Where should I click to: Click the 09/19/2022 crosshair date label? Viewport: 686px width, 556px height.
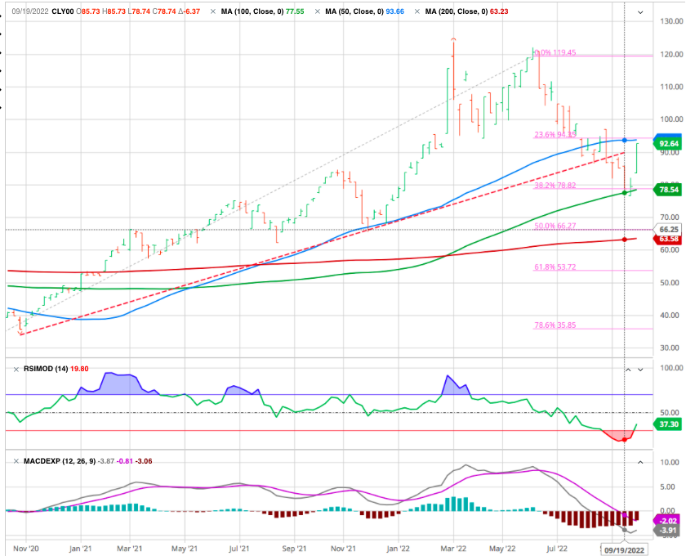pyautogui.click(x=624, y=549)
